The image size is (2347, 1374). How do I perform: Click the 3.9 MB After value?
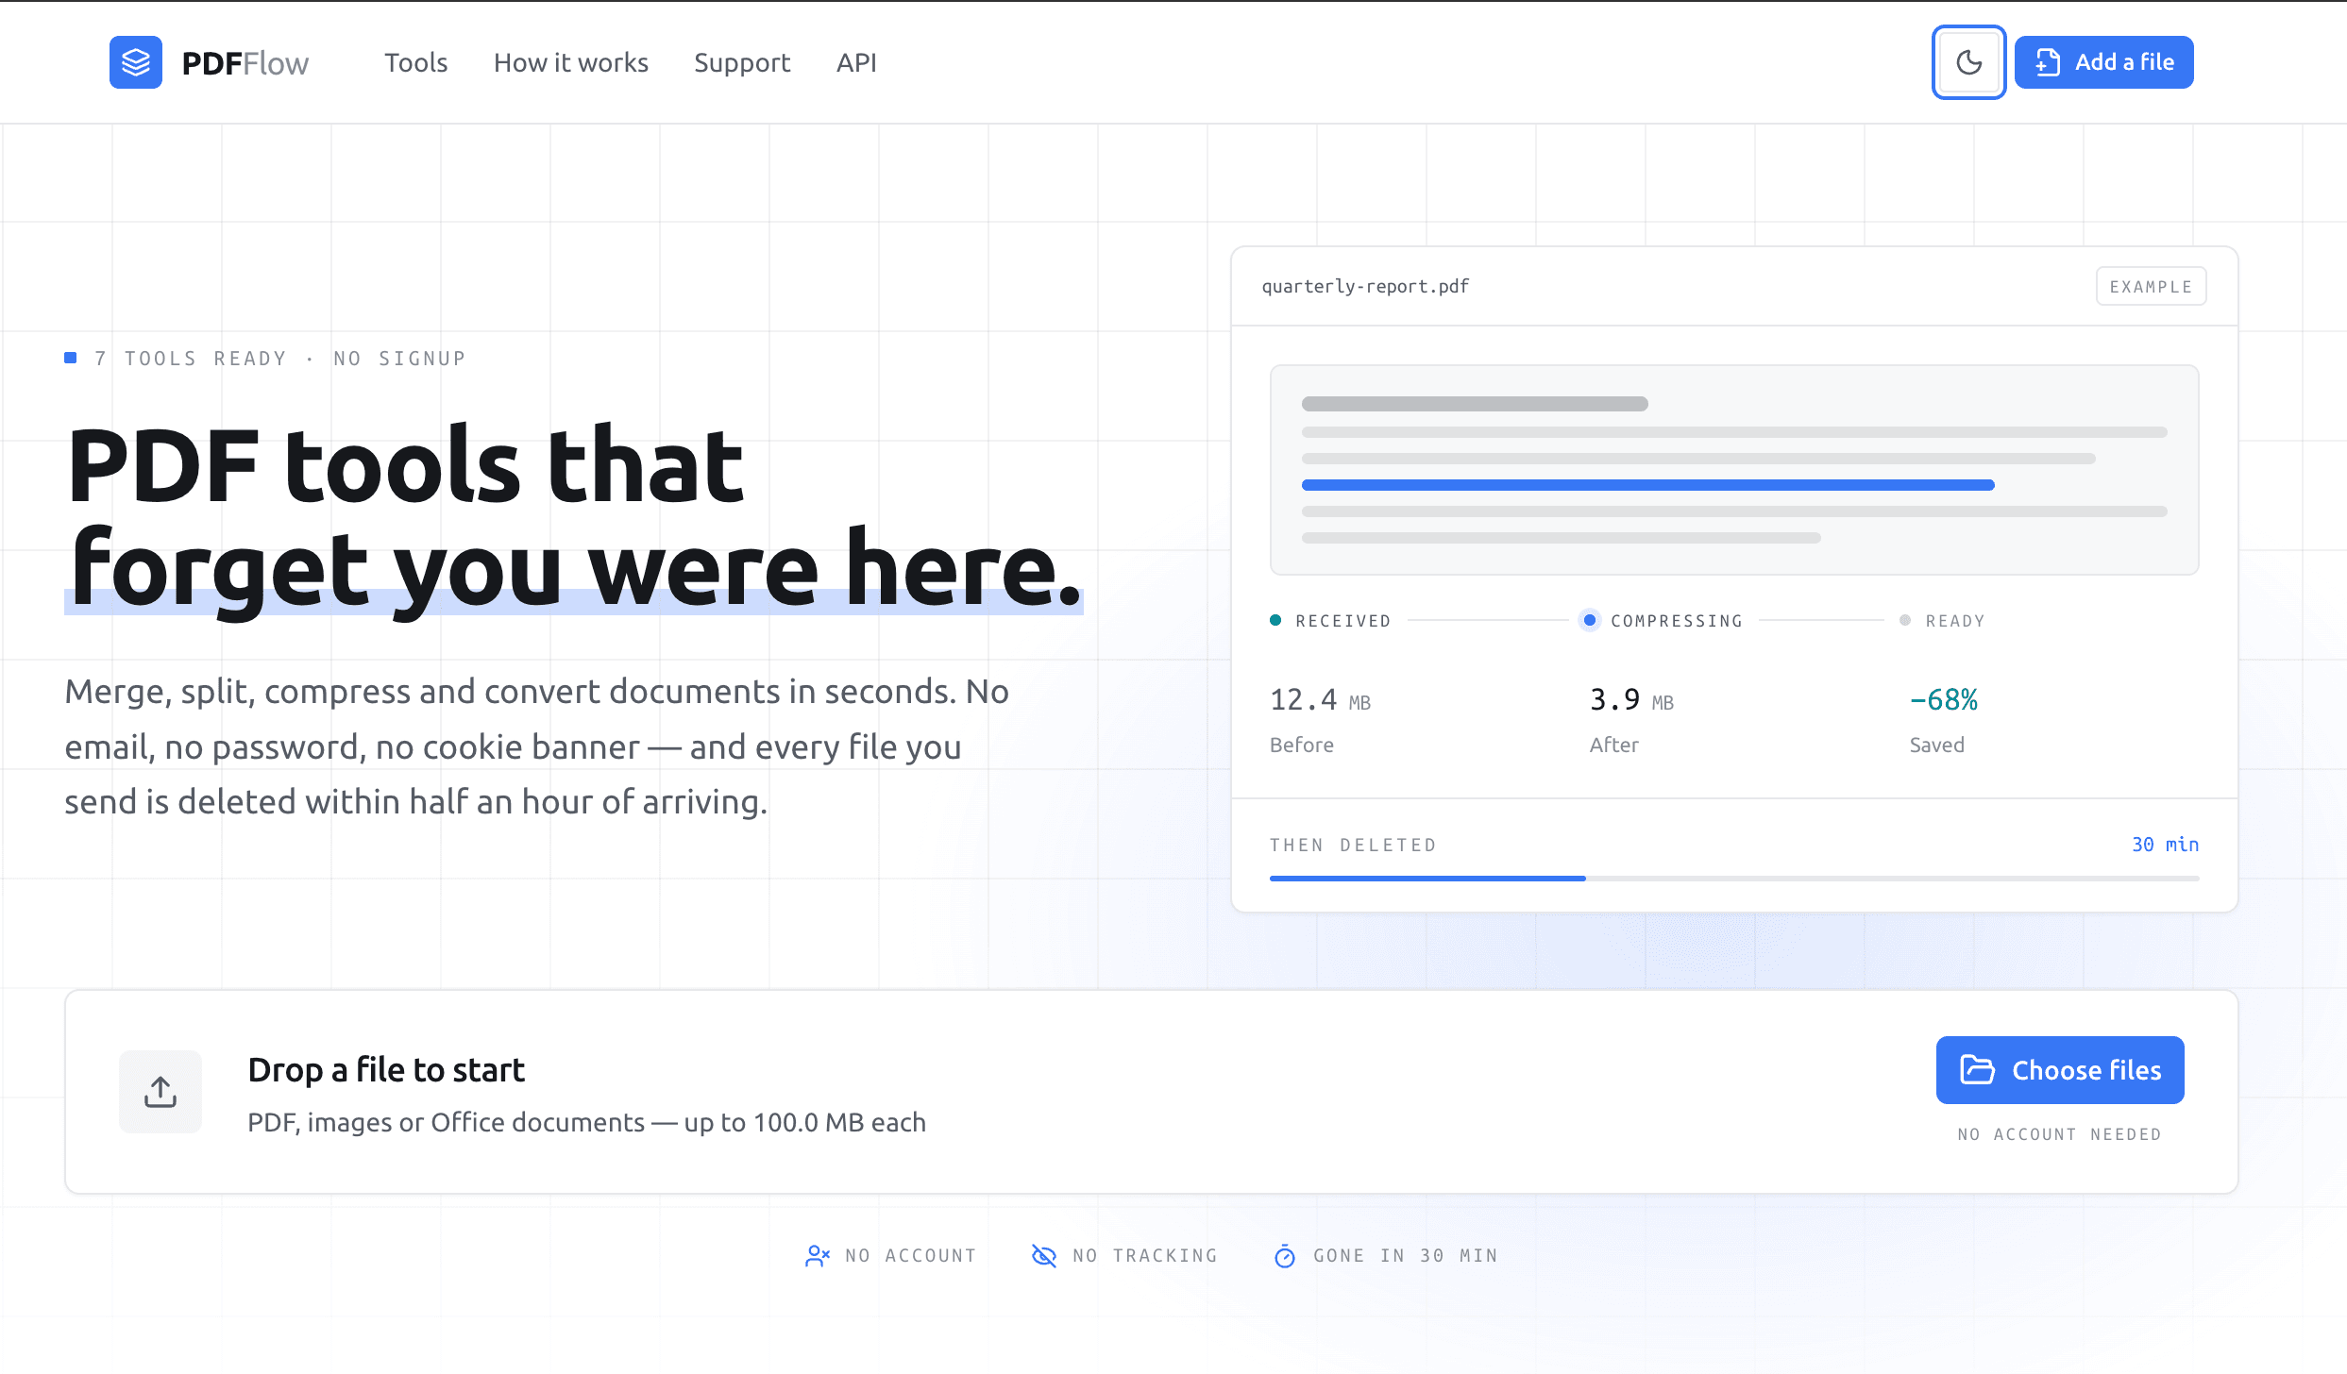(1631, 700)
